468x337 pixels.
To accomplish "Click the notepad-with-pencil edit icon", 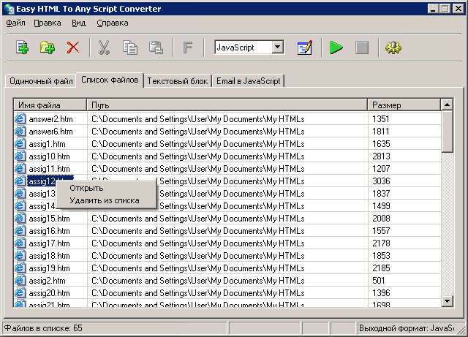I will pyautogui.click(x=305, y=48).
